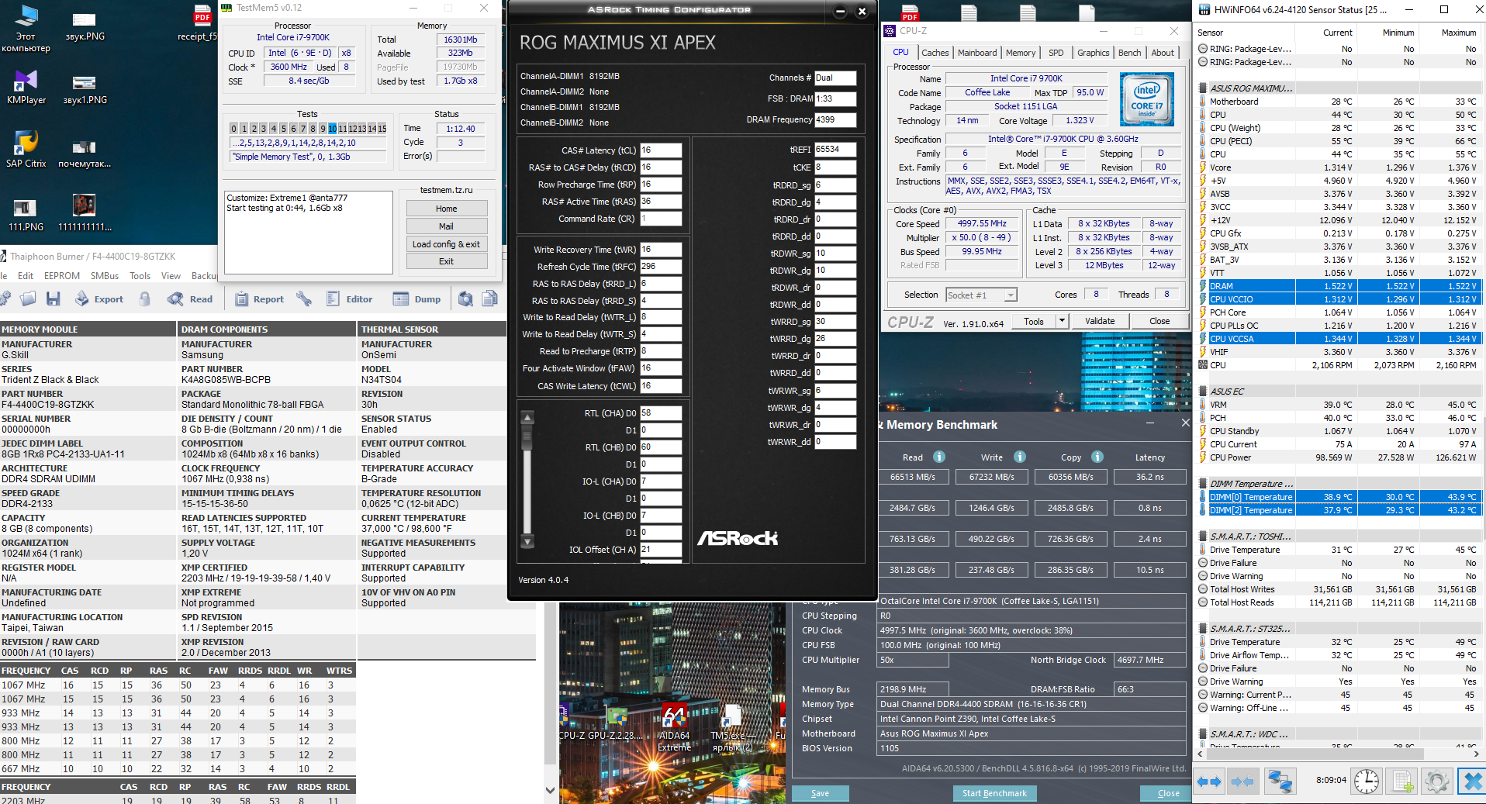Click the scrollbar down arrow in ASRock Timing Configurator
The width and height of the screenshot is (1486, 804).
pyautogui.click(x=527, y=541)
